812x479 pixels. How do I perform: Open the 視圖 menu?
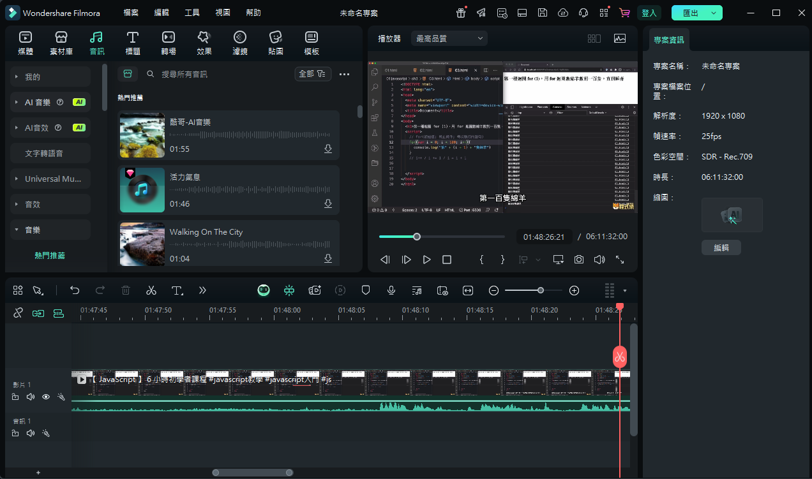[x=223, y=13]
